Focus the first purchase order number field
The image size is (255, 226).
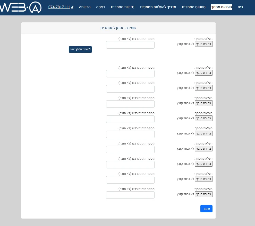(x=130, y=45)
